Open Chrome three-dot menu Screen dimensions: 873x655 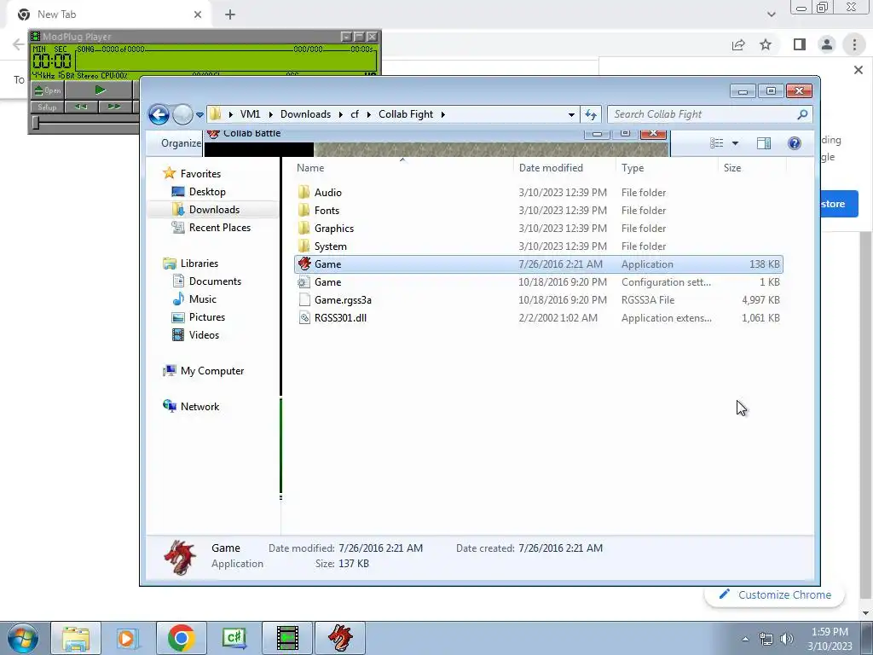(x=854, y=44)
